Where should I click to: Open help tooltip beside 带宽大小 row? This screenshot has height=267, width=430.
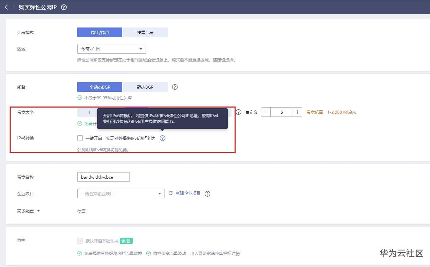(238, 112)
